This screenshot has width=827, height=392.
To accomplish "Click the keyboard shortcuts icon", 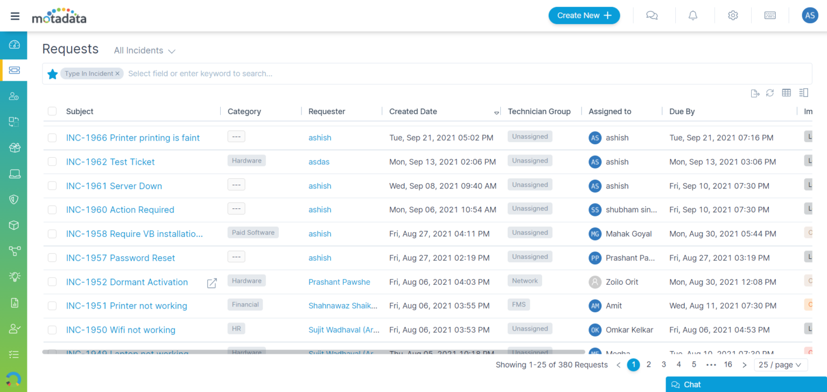I will 770,16.
